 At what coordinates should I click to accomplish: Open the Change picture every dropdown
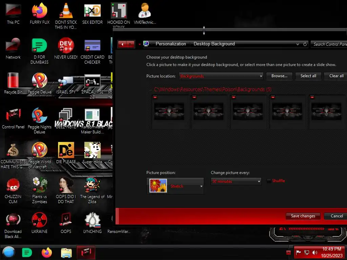click(236, 181)
